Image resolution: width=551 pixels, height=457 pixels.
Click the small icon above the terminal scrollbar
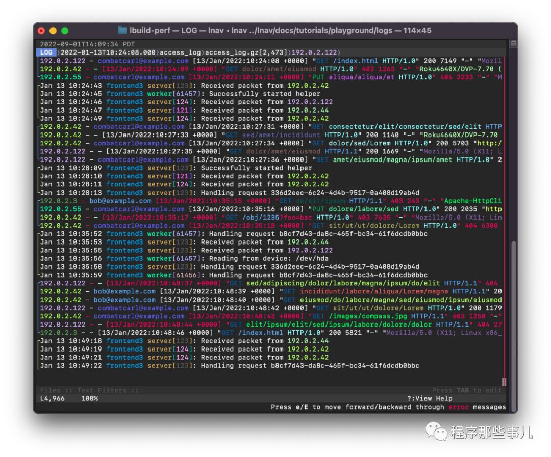click(x=513, y=43)
